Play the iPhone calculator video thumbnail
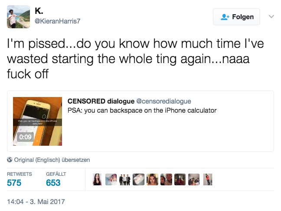This screenshot has height=211, width=281. point(37,121)
